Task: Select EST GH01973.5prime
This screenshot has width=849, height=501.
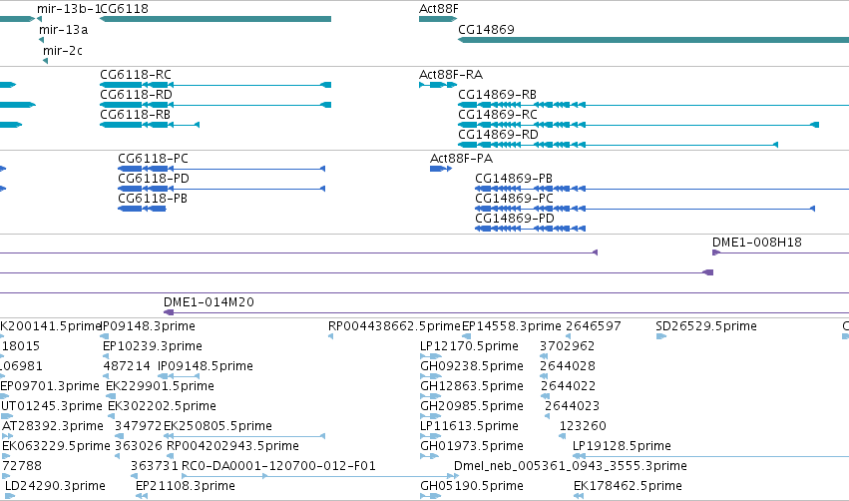Action: pos(472,446)
